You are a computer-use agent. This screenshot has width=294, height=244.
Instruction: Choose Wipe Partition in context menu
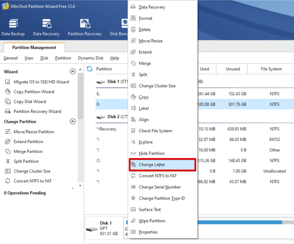(x=152, y=221)
